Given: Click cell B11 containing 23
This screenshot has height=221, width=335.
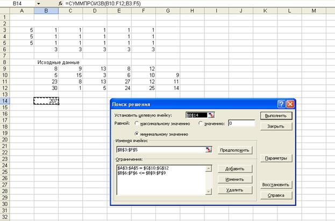Looking at the screenshot, I should pyautogui.click(x=46, y=82).
